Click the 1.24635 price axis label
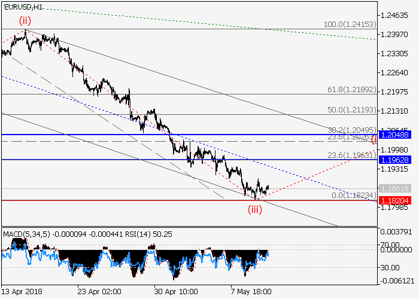The image size is (419, 299). [396, 15]
